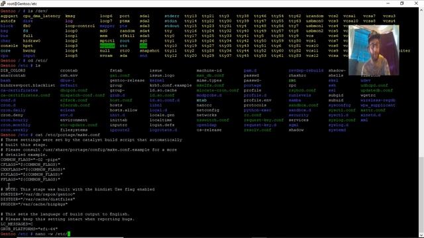Viewport: 424px width, 238px height.
Task: Click the "rfkill" device entry
Action: tap(127, 36)
